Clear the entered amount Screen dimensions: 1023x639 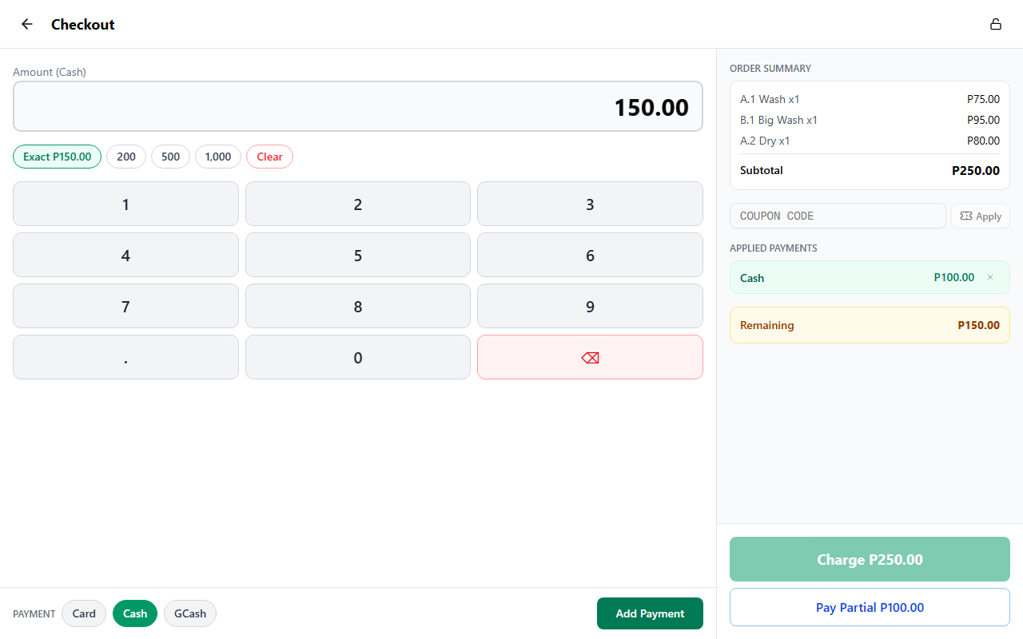click(x=269, y=157)
